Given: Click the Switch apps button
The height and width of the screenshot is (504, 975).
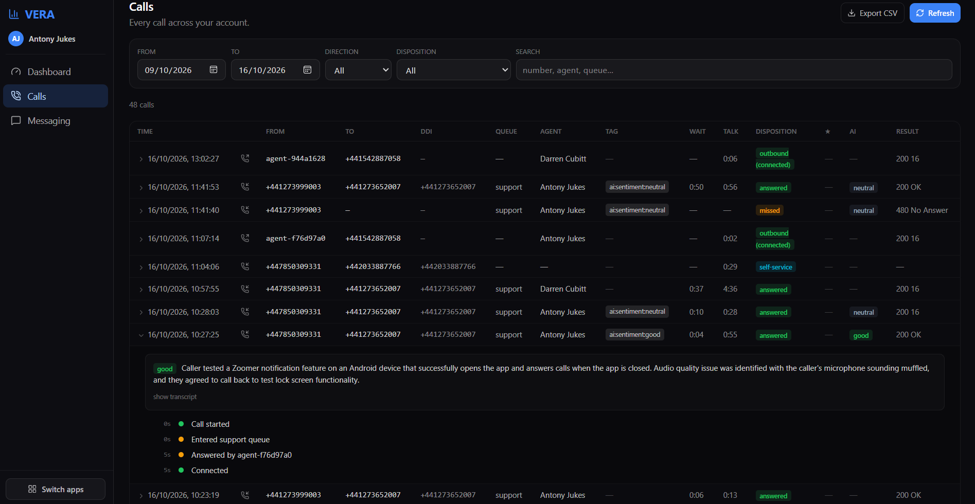Looking at the screenshot, I should pyautogui.click(x=56, y=489).
